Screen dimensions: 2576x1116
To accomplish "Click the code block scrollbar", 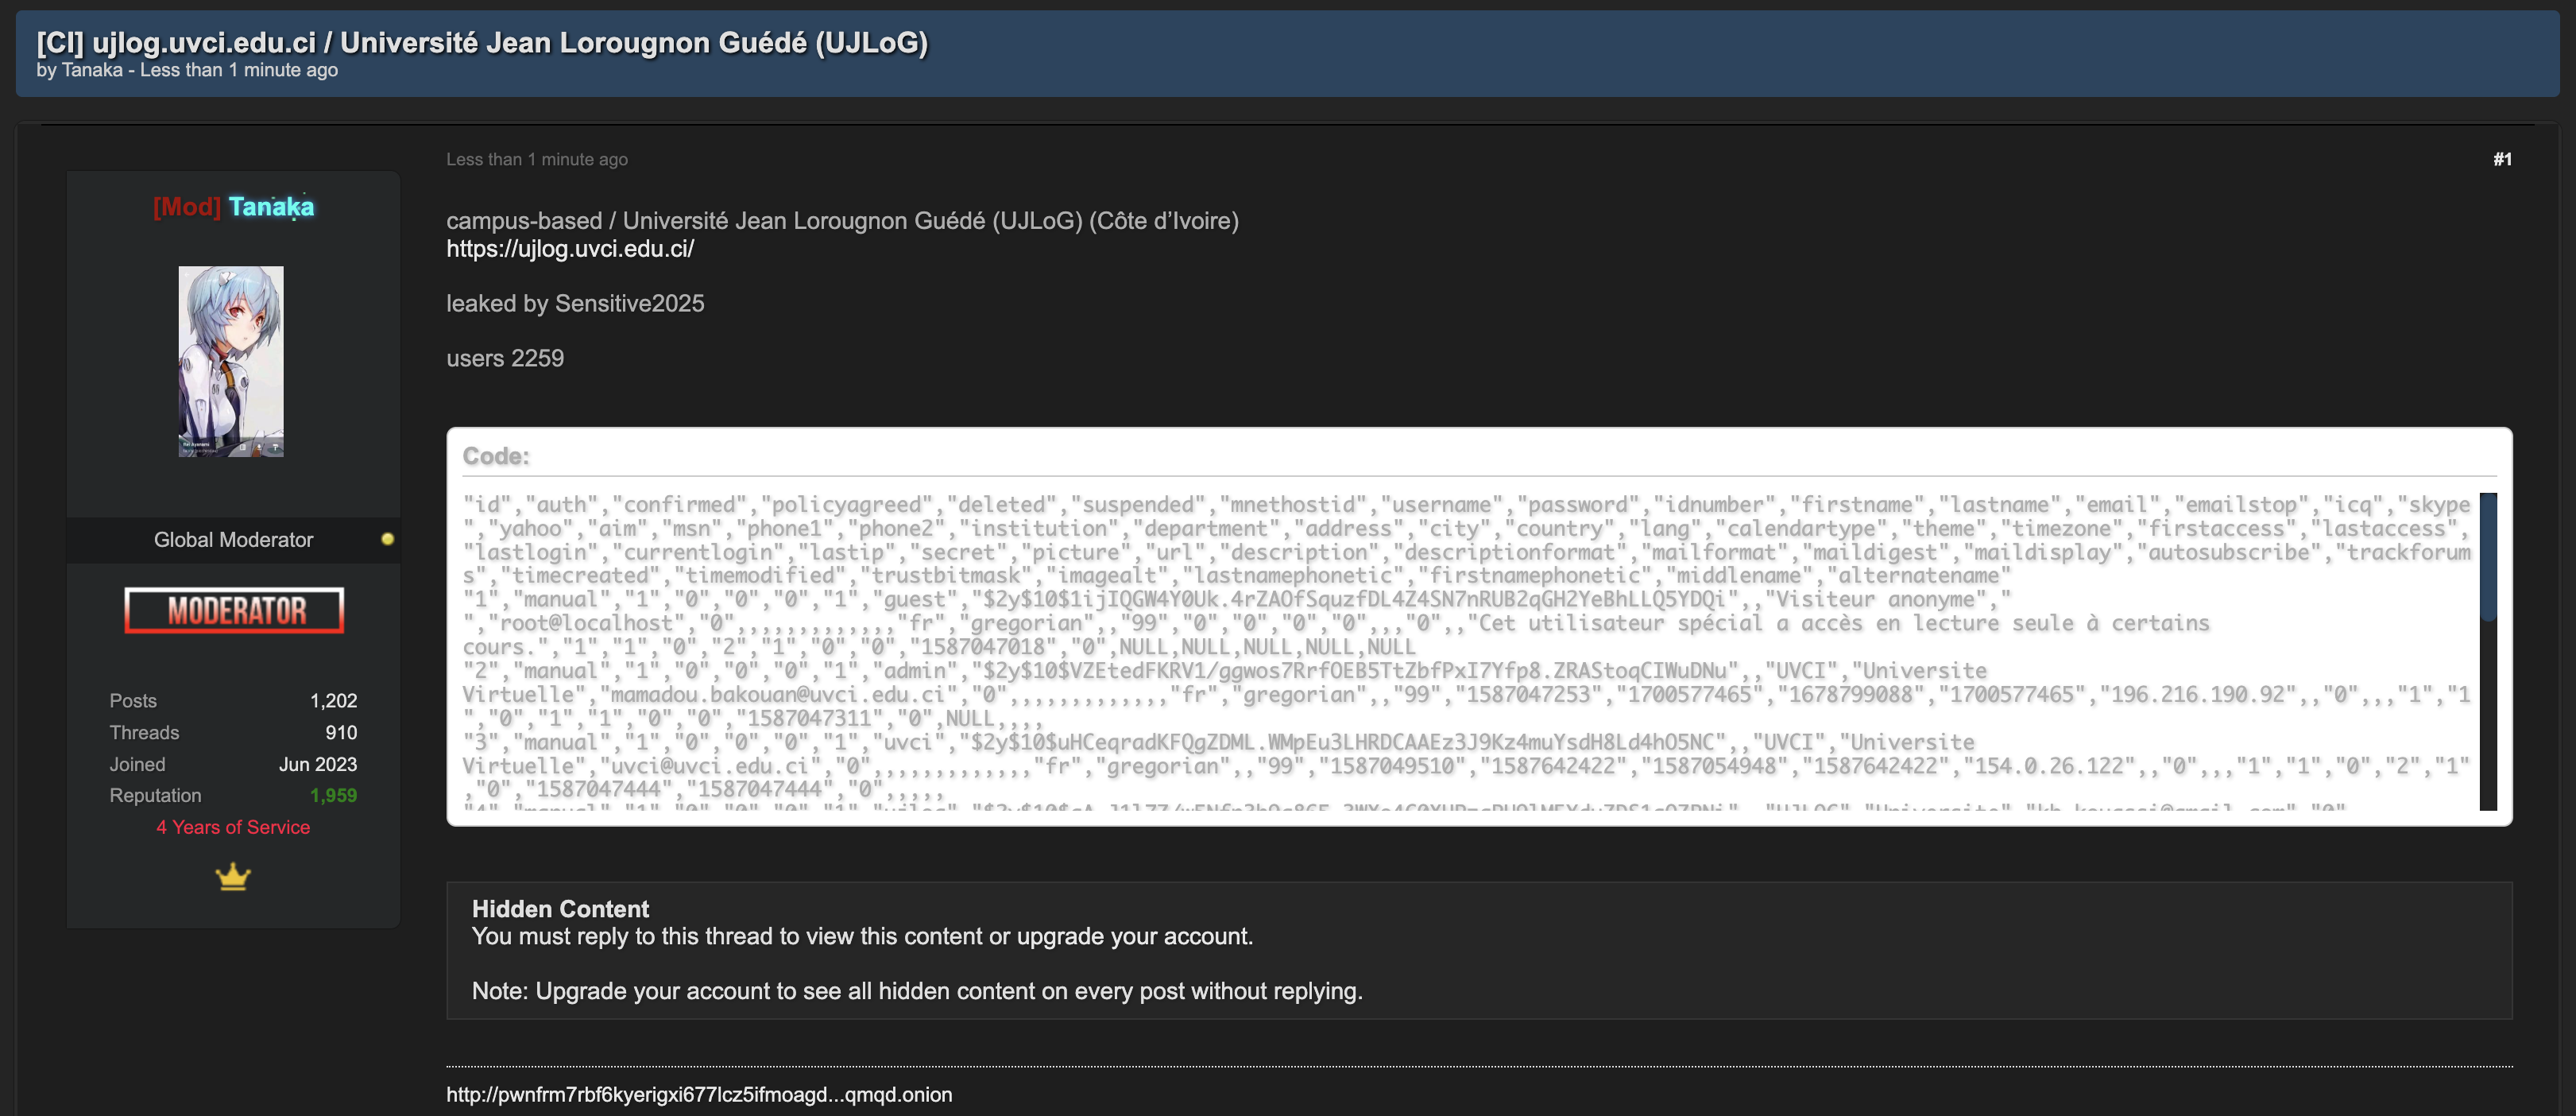I will pyautogui.click(x=2488, y=651).
